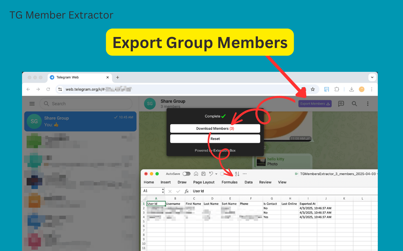This screenshot has height=251, width=403.
Task: Click the Excel Save icon
Action: pos(203,174)
